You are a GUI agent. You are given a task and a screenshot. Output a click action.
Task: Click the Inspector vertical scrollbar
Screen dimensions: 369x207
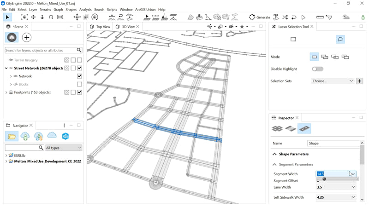[362, 155]
